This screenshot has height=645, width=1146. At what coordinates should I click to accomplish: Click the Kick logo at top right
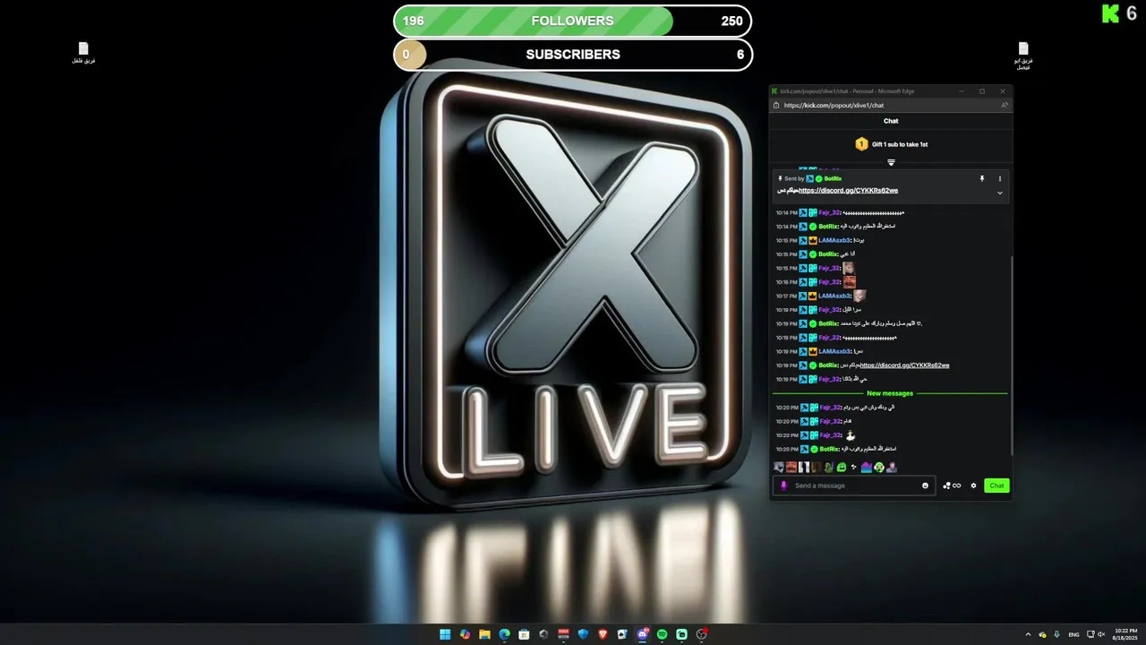click(x=1111, y=13)
